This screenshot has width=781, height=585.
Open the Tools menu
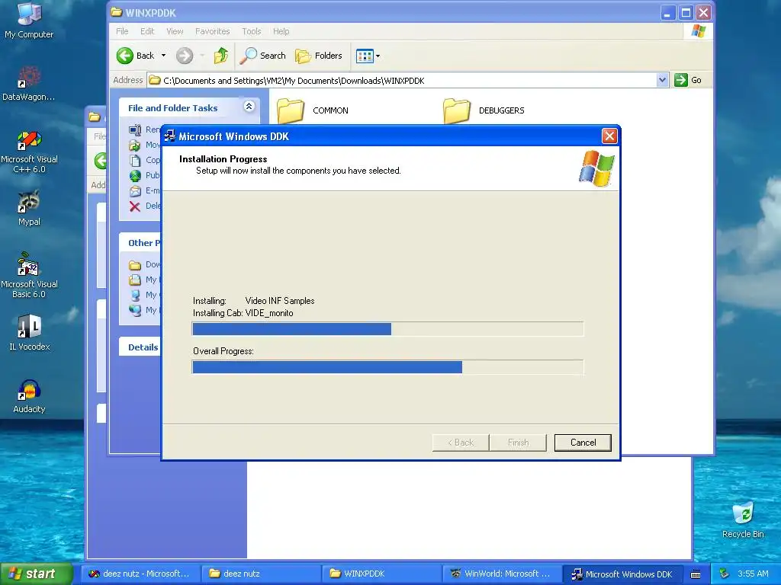click(252, 31)
